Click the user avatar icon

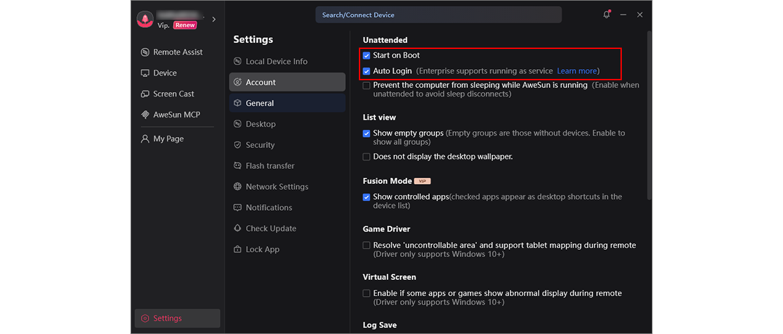145,20
